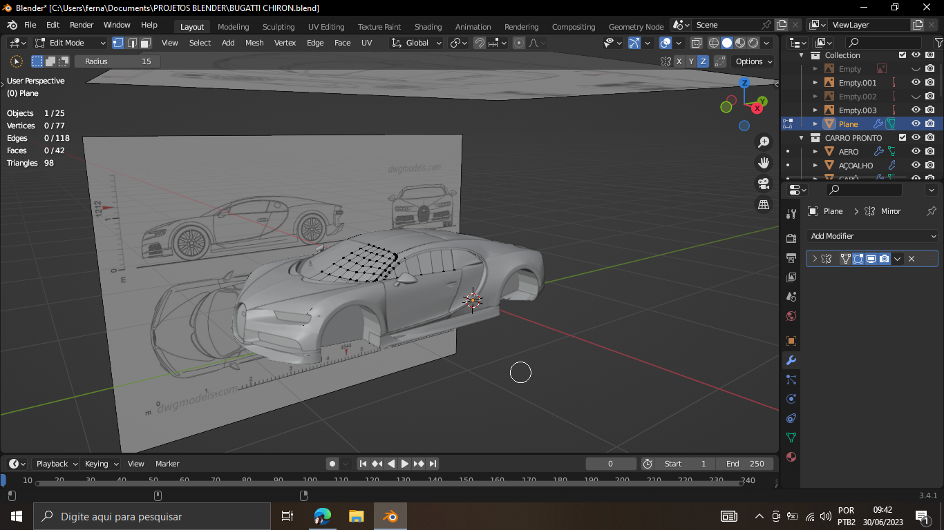The image size is (944, 530).
Task: Toggle camera view icon in viewport
Action: [764, 184]
